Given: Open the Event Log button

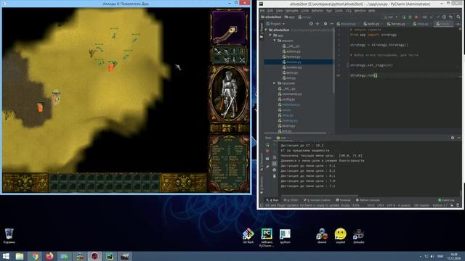Looking at the screenshot, I should [x=446, y=200].
